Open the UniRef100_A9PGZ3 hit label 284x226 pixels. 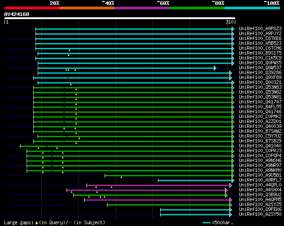point(260,28)
